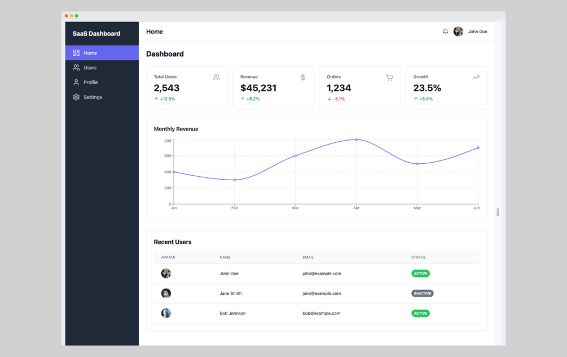Click the John Doe username in header
This screenshot has width=567, height=357.
[x=477, y=32]
